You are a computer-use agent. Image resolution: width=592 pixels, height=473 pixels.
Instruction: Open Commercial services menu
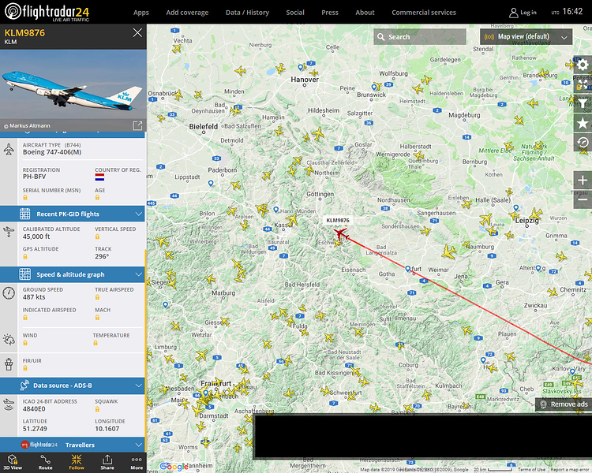(424, 13)
